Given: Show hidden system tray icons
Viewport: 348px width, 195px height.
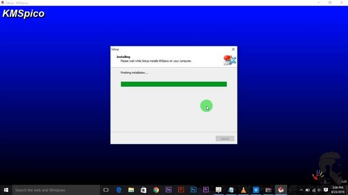Looking at the screenshot, I should (x=301, y=190).
